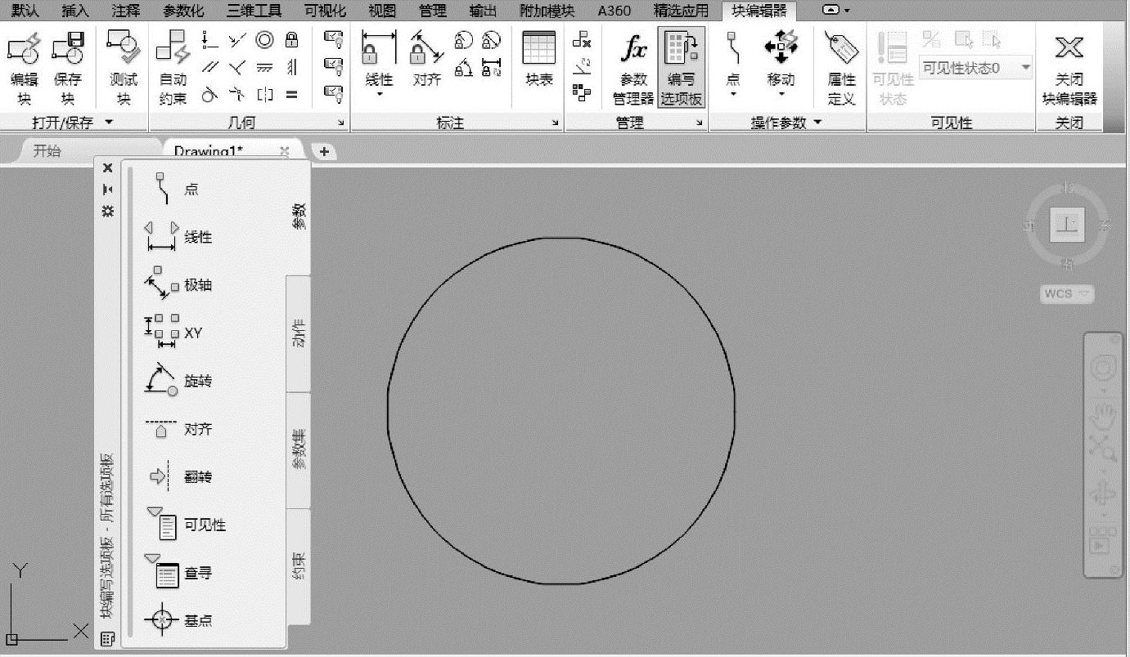Select the fix constraint padlock icon
Screen dimensions: 1130x657
click(291, 39)
